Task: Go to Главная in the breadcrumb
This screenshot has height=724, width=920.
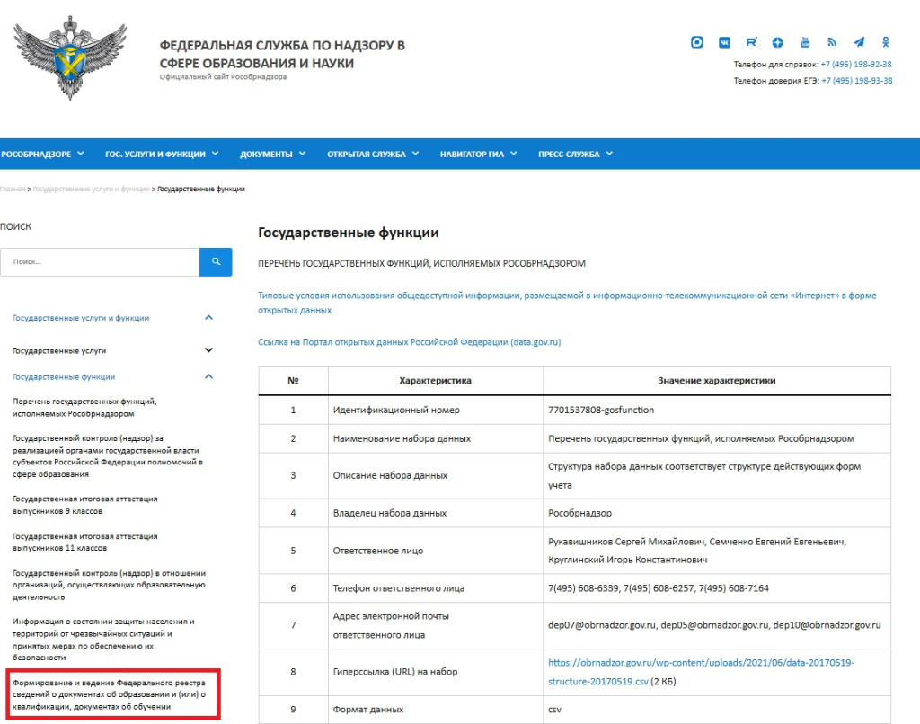Action: pyautogui.click(x=13, y=189)
